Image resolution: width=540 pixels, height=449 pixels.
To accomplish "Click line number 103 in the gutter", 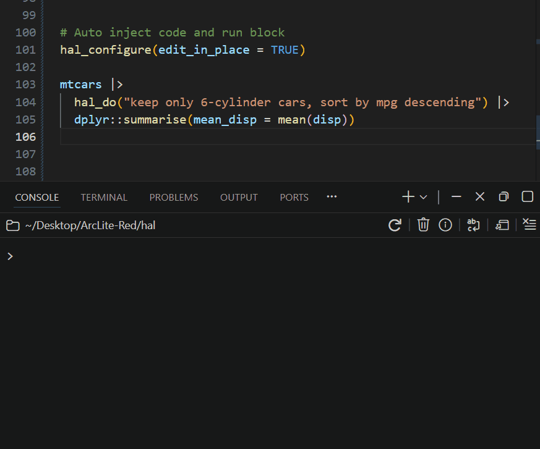I will tap(25, 85).
